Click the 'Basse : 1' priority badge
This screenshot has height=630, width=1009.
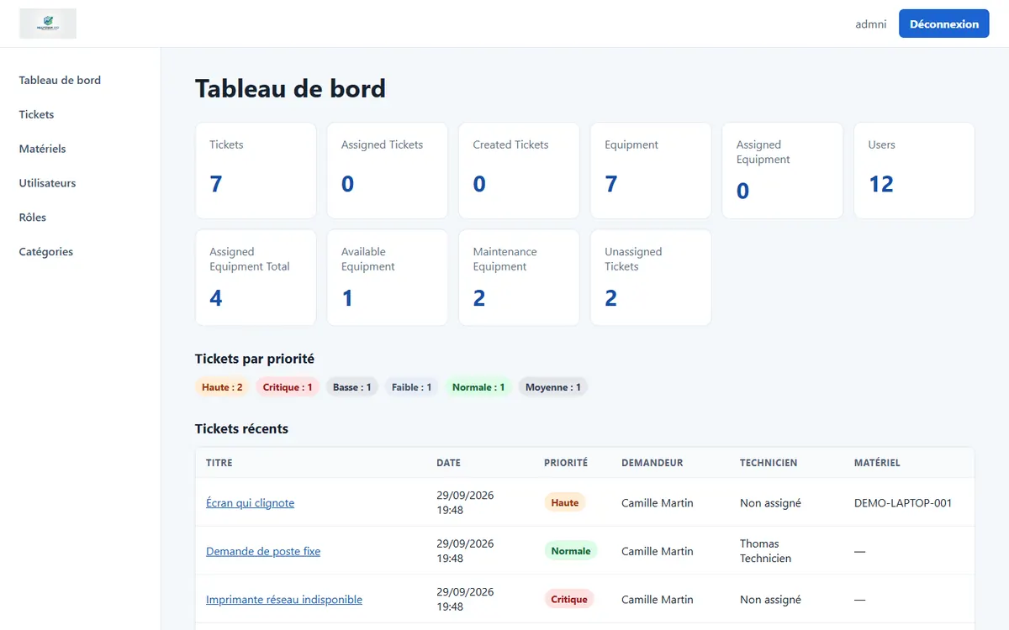[x=352, y=387]
